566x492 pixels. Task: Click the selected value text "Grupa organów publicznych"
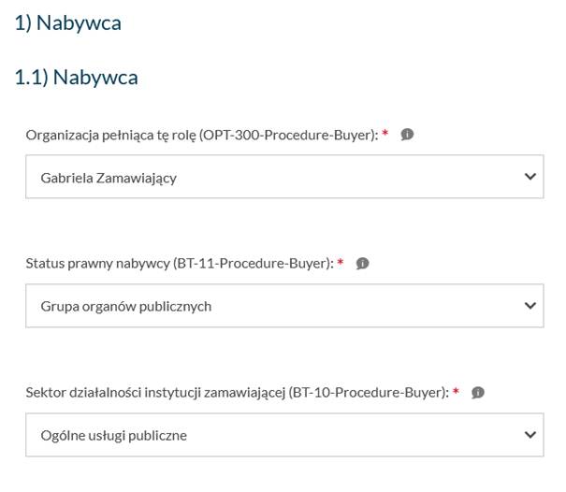[126, 307]
